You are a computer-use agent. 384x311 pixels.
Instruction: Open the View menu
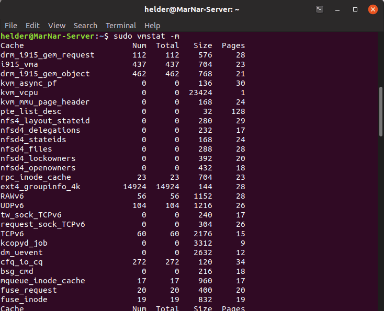(x=57, y=26)
